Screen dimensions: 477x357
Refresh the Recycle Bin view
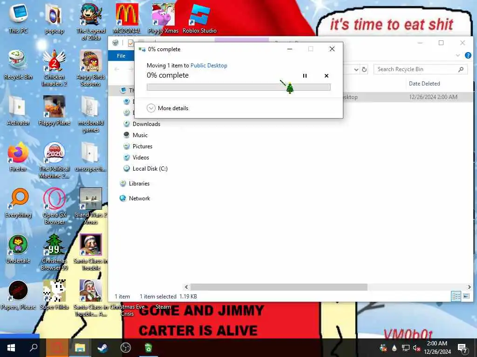pyautogui.click(x=364, y=70)
